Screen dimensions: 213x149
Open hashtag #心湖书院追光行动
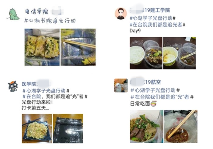(x=50, y=21)
